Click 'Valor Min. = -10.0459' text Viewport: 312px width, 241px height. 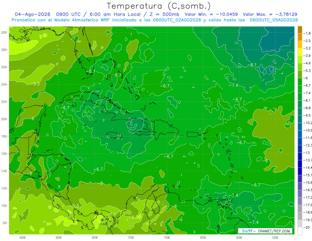211,14
